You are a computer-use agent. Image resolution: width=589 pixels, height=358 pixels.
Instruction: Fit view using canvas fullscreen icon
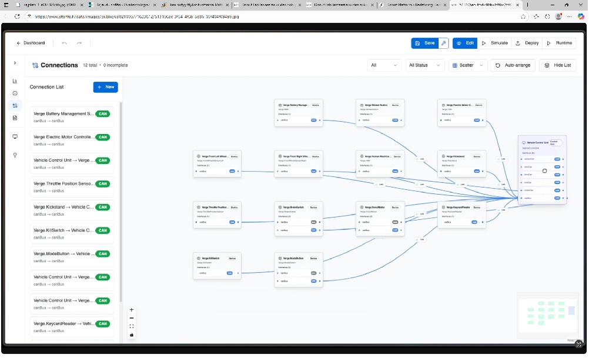coord(132,326)
